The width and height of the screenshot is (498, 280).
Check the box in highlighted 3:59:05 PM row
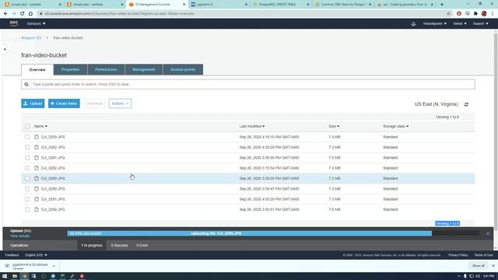(x=27, y=178)
